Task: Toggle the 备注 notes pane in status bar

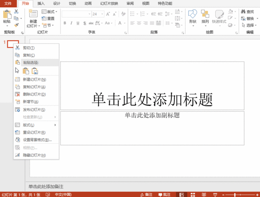Action: (x=149, y=195)
